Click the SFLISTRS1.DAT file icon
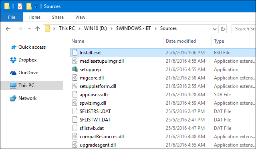The height and width of the screenshot is (149, 256). 75,111
